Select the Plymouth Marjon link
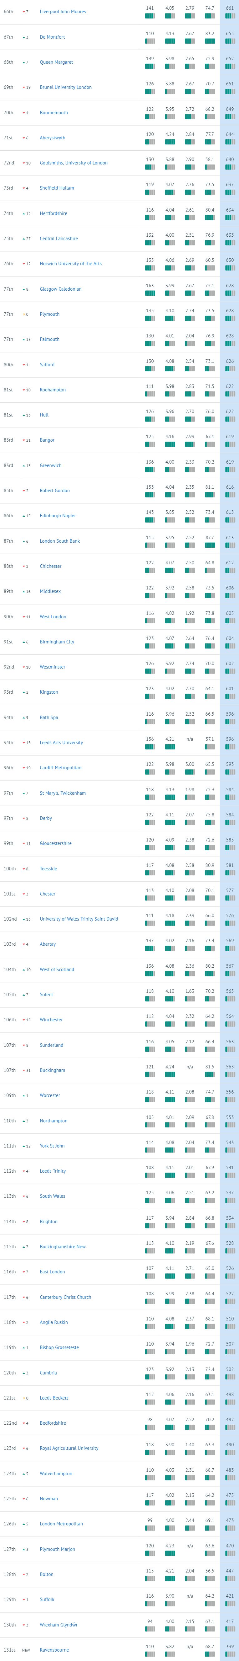Viewport: 239px width, 1661px height. [x=57, y=1550]
